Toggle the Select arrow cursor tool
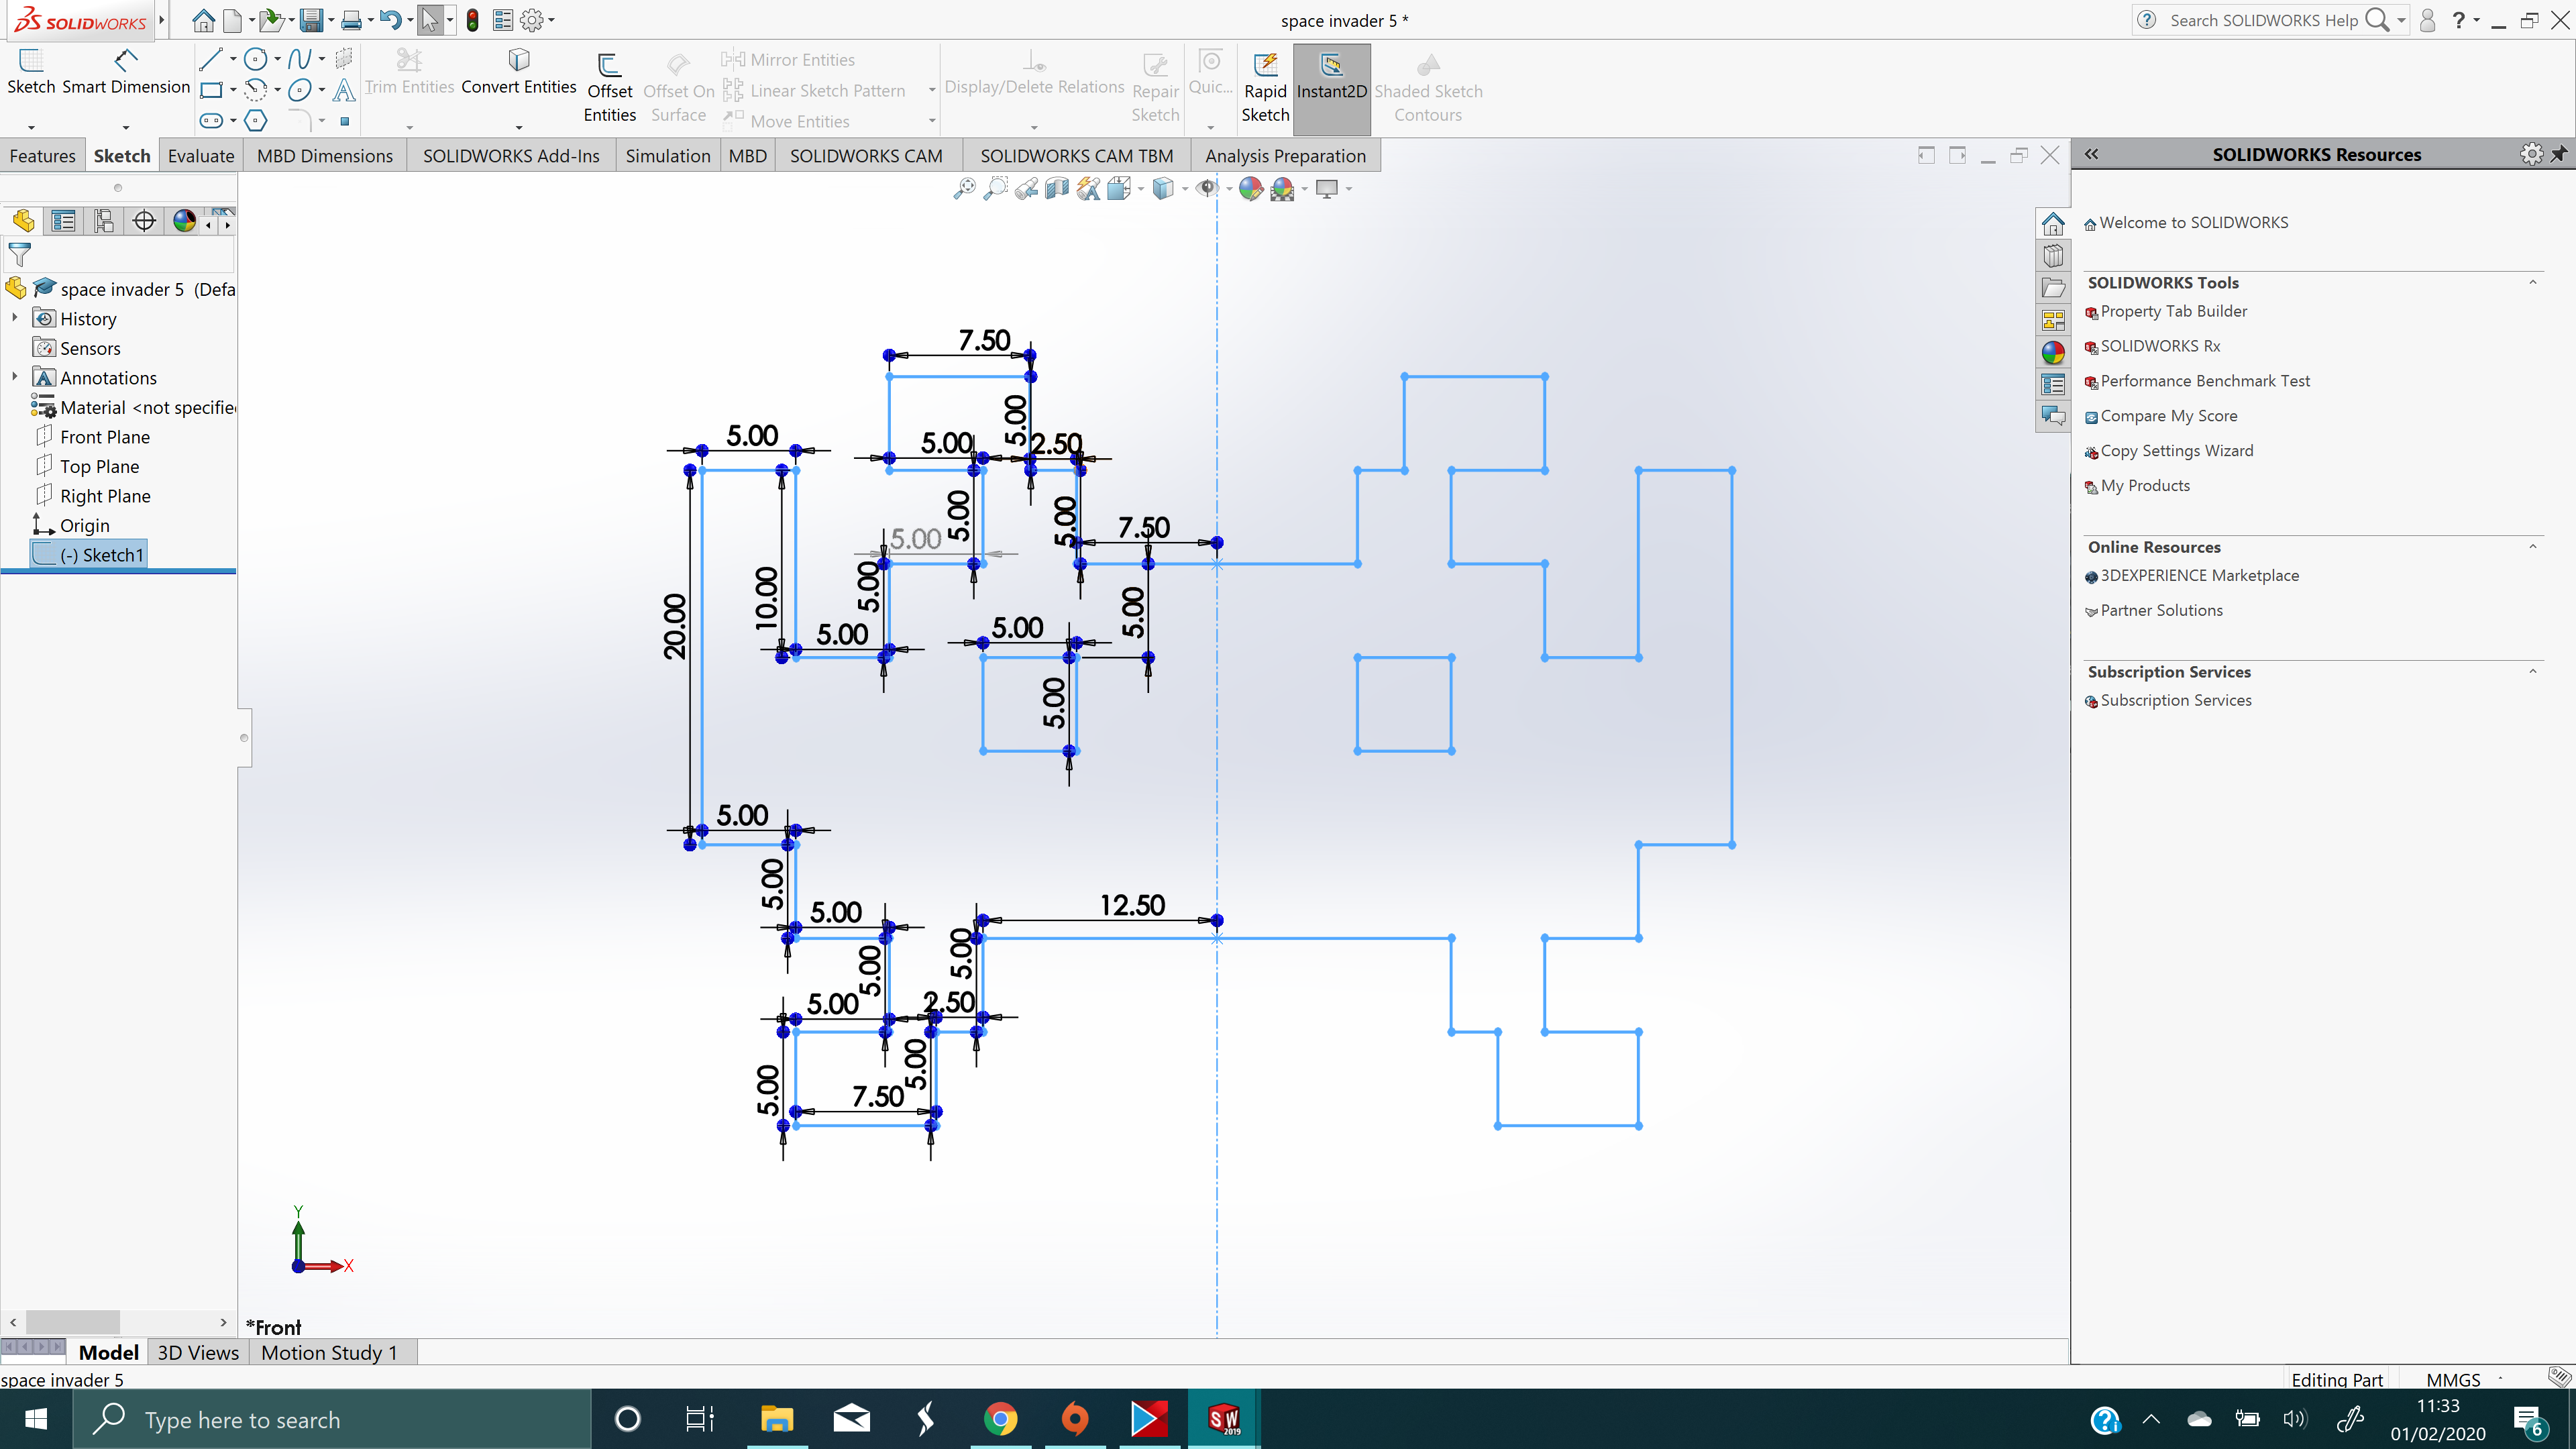 (429, 20)
